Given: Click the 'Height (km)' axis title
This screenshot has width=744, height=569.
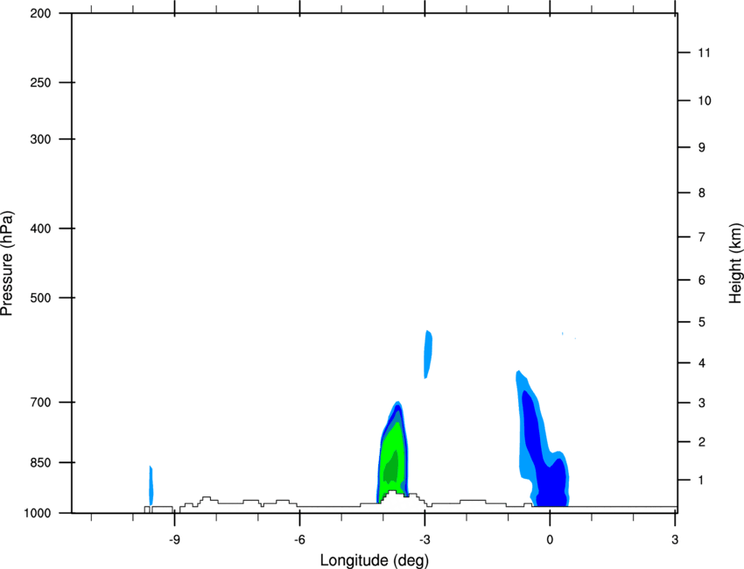Looking at the screenshot, I should [735, 263].
